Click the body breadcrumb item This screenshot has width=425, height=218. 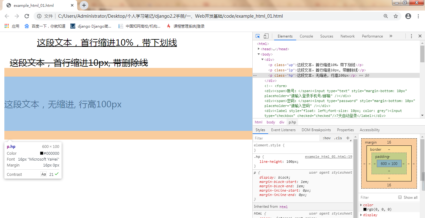click(271, 122)
